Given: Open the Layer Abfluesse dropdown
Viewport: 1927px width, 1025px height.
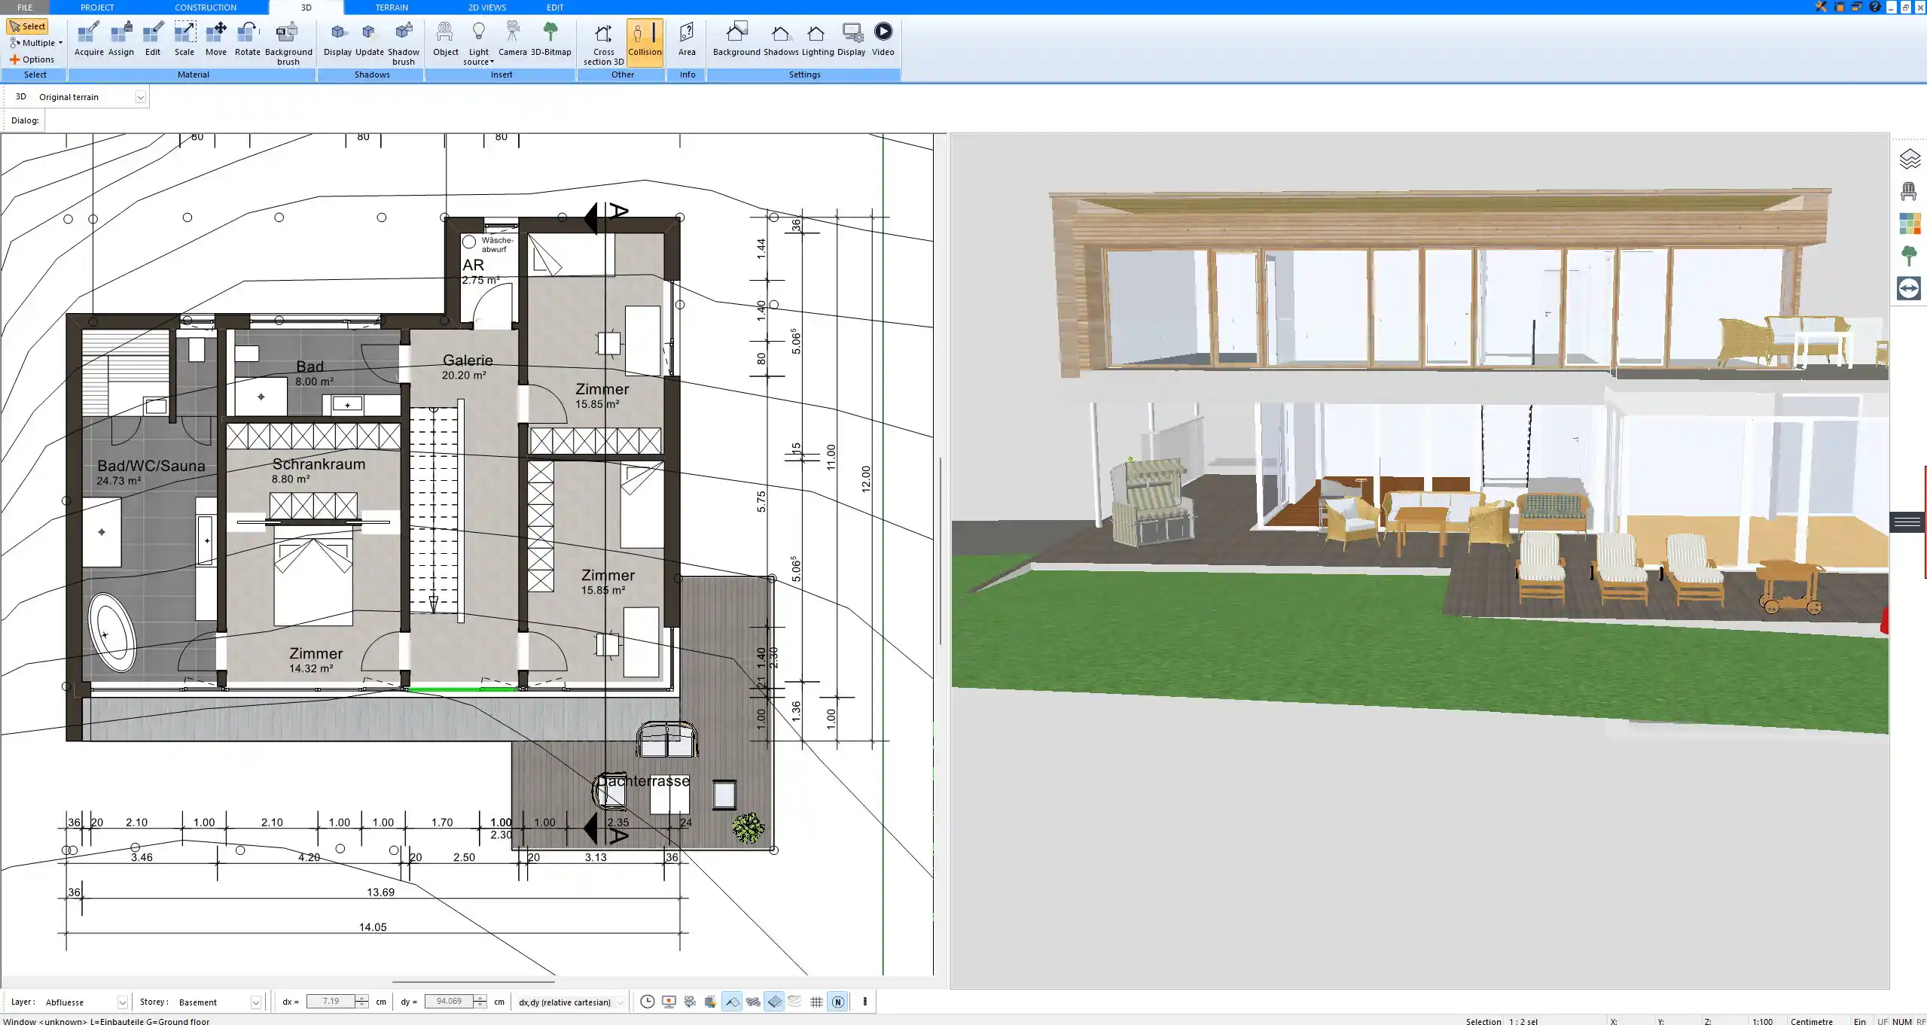Looking at the screenshot, I should (x=122, y=1002).
